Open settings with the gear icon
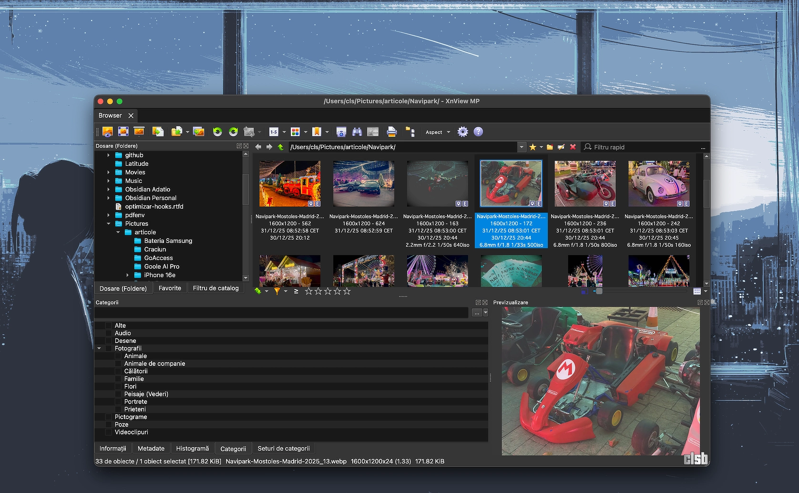The width and height of the screenshot is (799, 493). (x=462, y=132)
